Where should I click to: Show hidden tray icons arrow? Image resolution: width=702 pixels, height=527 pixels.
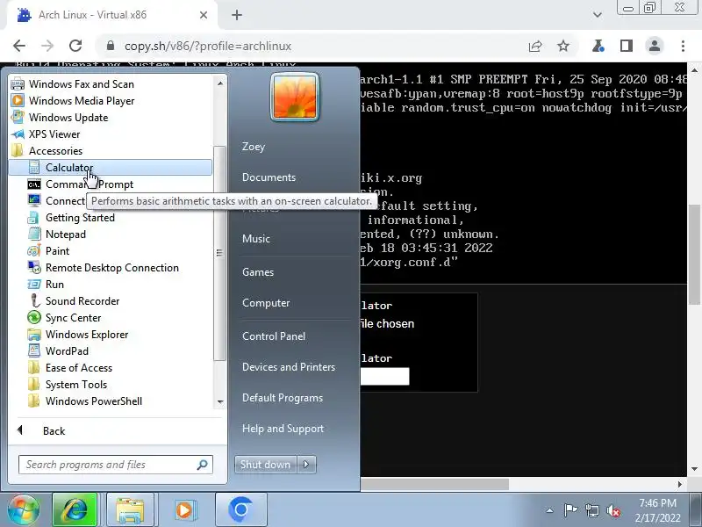(x=550, y=510)
